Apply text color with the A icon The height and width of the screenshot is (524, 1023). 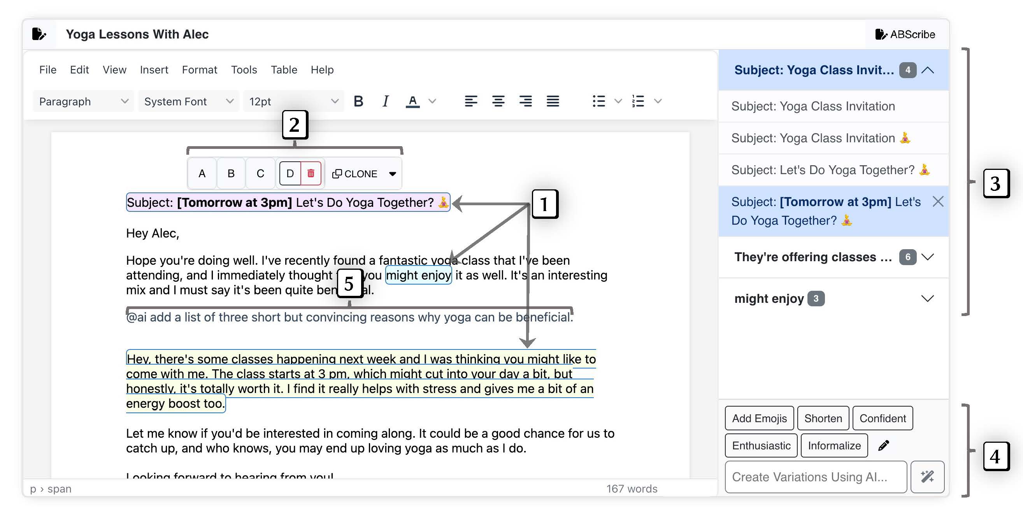pos(412,101)
